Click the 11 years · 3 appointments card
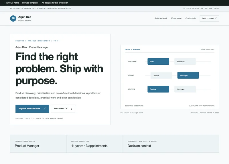 [x=94, y=143]
